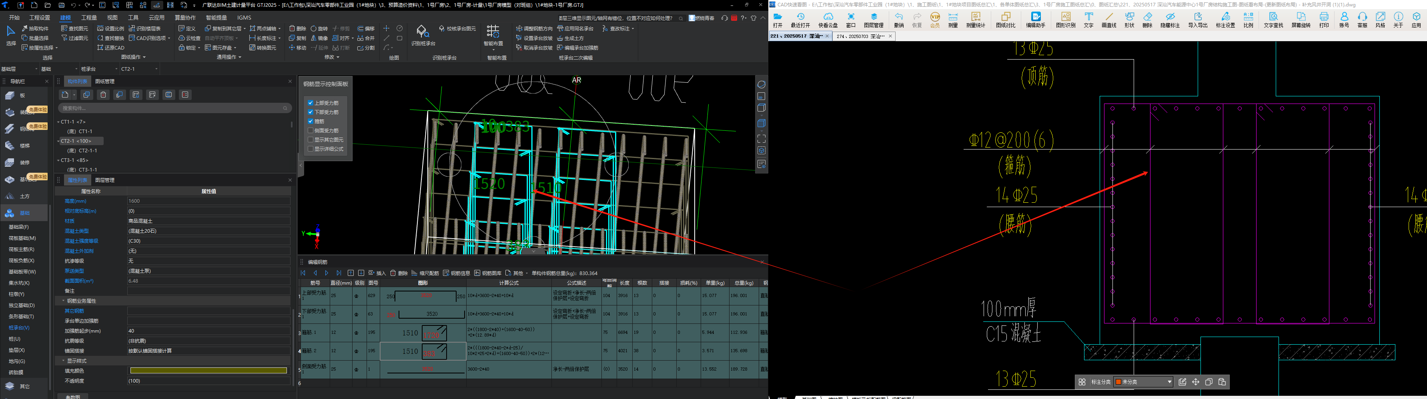Click the 填充颜色 yellow color swatch
Screen dimensions: 1427x399
(x=208, y=371)
